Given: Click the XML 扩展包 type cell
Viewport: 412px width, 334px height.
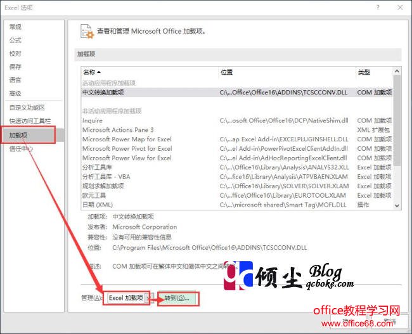Looking at the screenshot, I should coord(373,130).
